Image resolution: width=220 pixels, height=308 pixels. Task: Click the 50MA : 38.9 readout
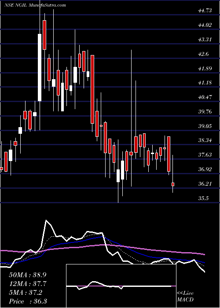[x=27, y=275]
